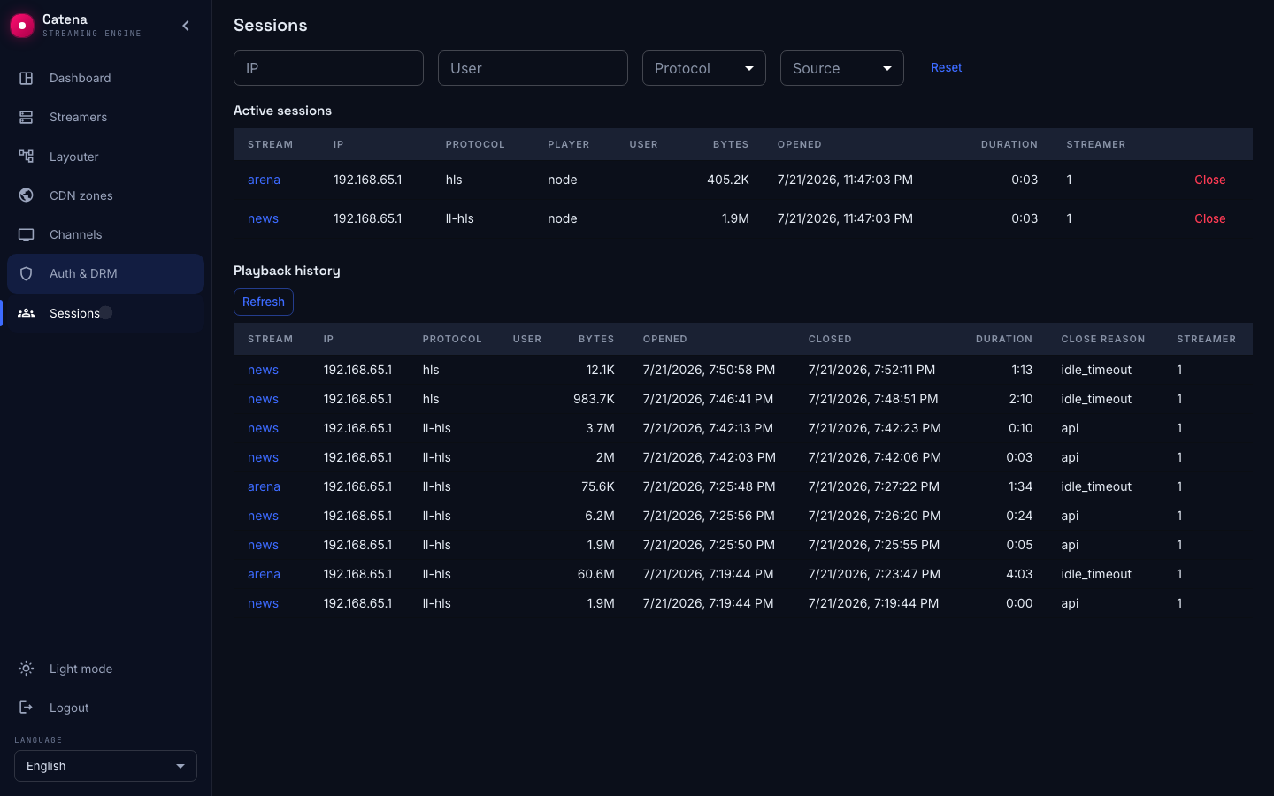Click the BYTES header in Active sessions
1274x796 pixels.
point(731,144)
